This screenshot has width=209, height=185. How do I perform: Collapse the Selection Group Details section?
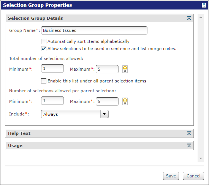click(x=189, y=18)
